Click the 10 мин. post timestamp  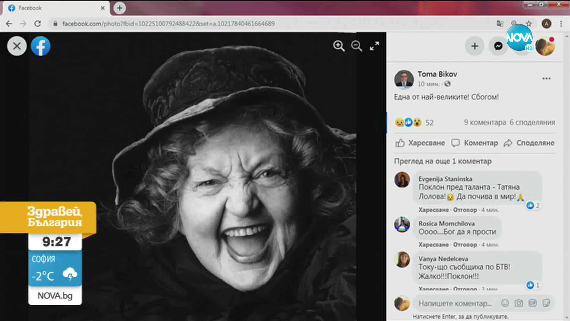pos(428,84)
